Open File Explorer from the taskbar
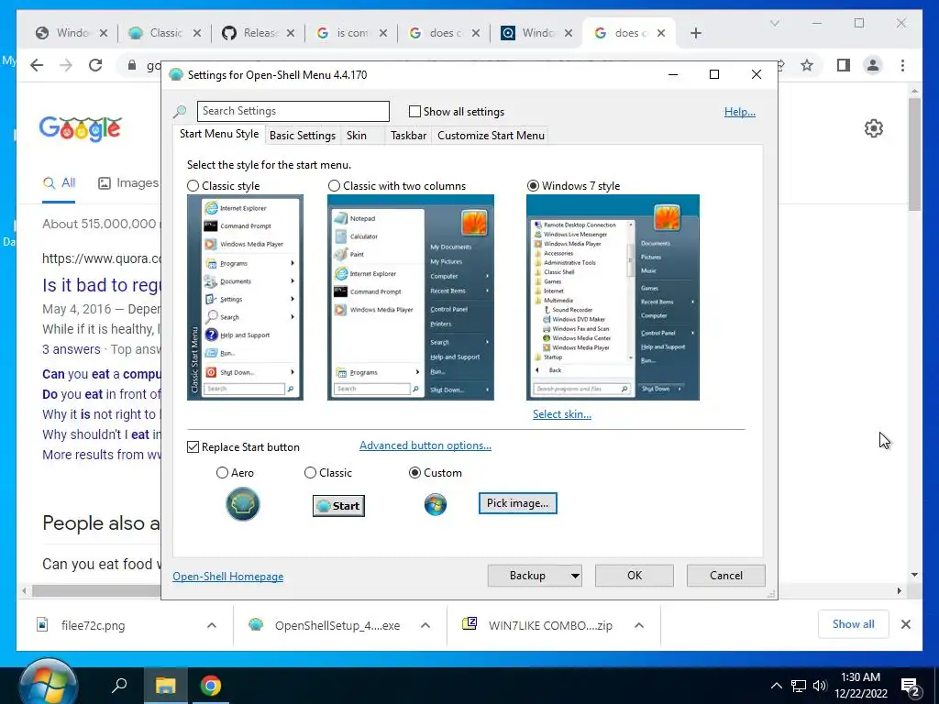The height and width of the screenshot is (704, 939). (165, 686)
